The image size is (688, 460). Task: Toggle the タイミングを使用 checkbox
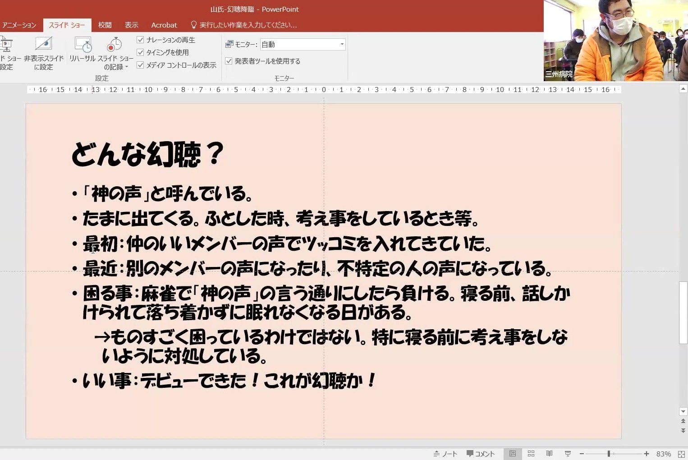(140, 52)
